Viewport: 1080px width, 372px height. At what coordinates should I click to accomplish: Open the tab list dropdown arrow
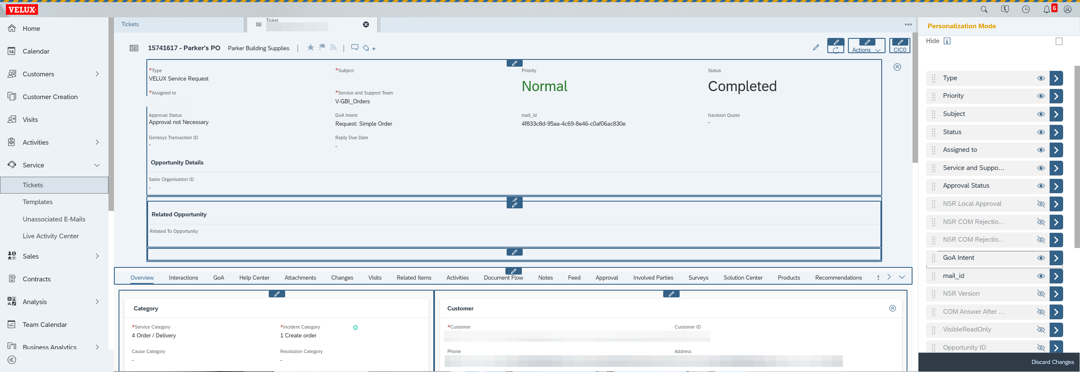pos(902,277)
